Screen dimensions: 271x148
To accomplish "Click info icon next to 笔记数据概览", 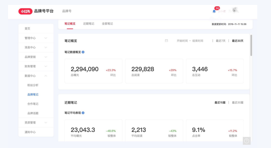I will [x=83, y=52].
